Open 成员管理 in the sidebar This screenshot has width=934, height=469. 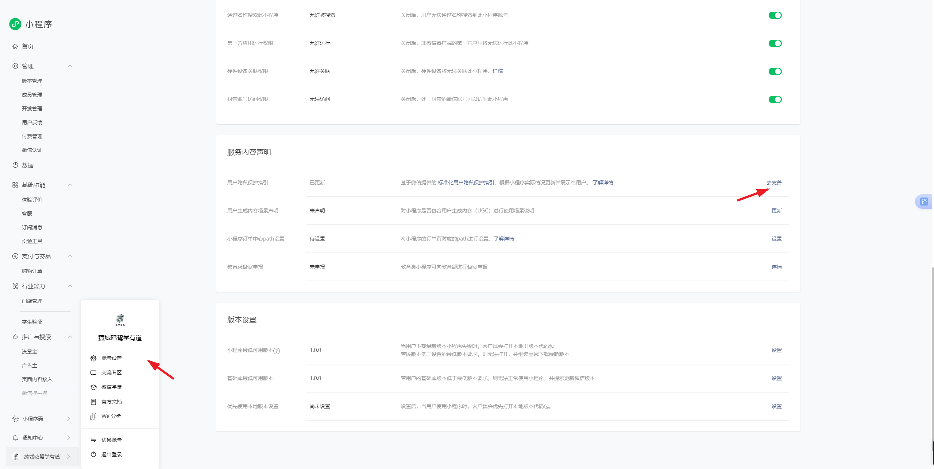pos(32,95)
